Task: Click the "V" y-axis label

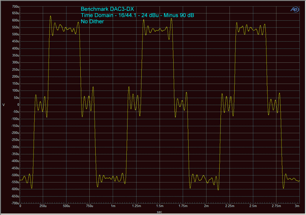Action: (x=3, y=105)
